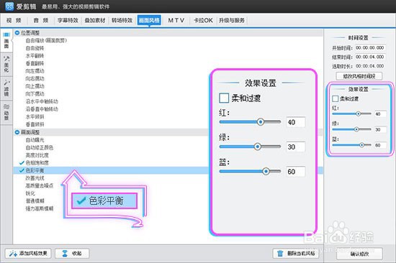
Task: Switch to the 视频 tab
Action: (14, 20)
